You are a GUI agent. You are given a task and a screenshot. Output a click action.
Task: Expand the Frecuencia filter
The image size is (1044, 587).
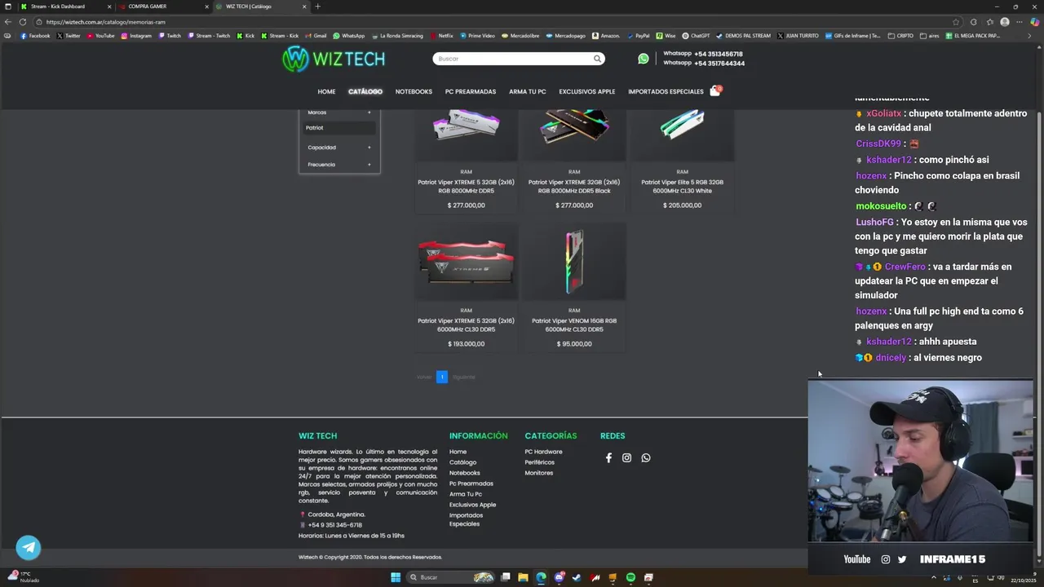339,165
